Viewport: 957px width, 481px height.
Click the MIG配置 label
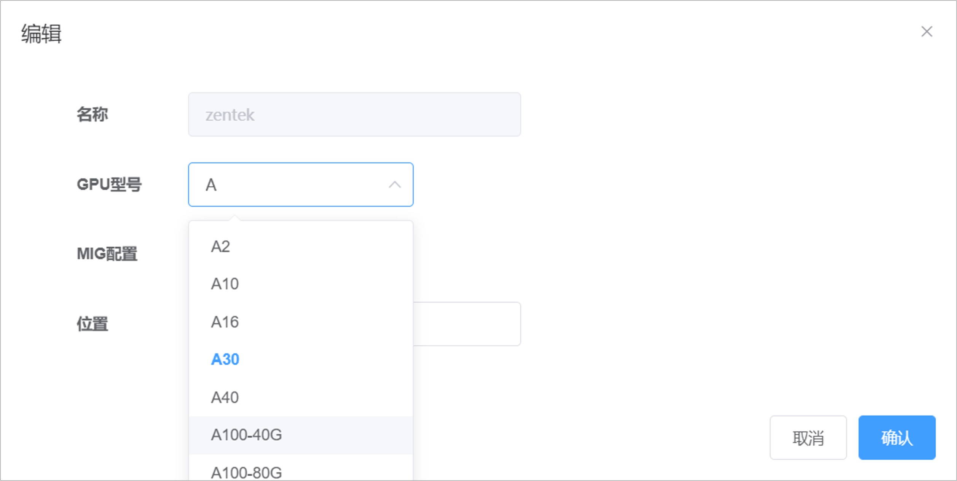(x=107, y=254)
